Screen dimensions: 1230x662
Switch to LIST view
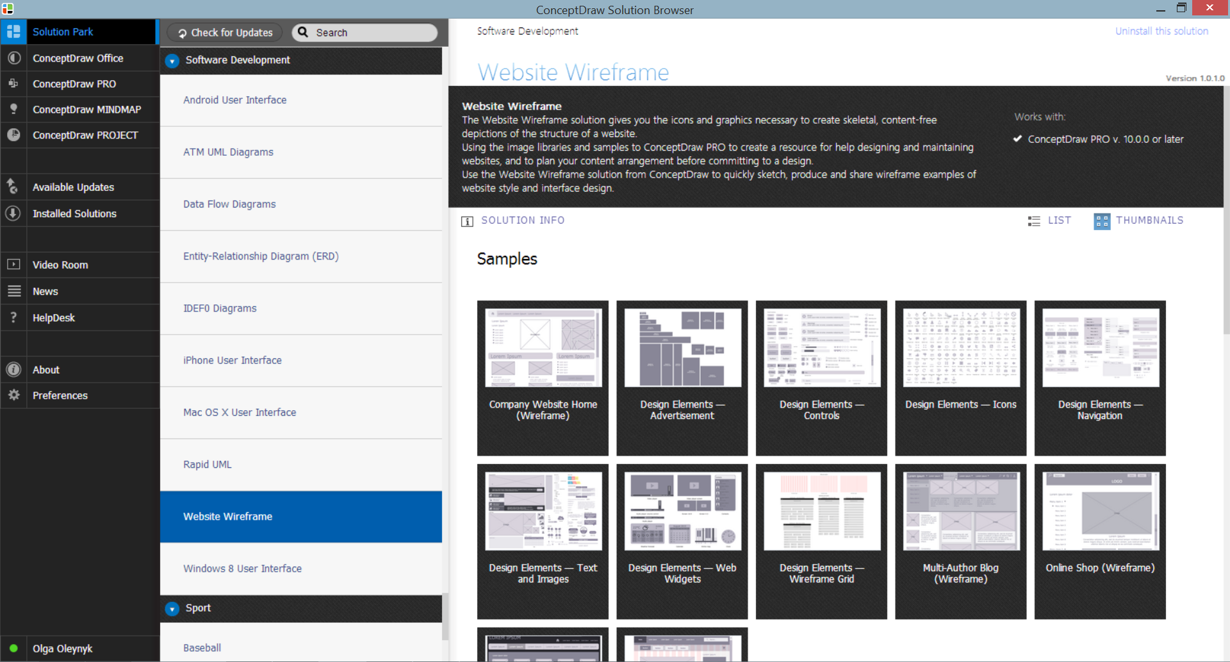coord(1059,220)
